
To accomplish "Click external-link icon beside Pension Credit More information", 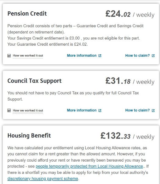I will [x=100, y=56].
